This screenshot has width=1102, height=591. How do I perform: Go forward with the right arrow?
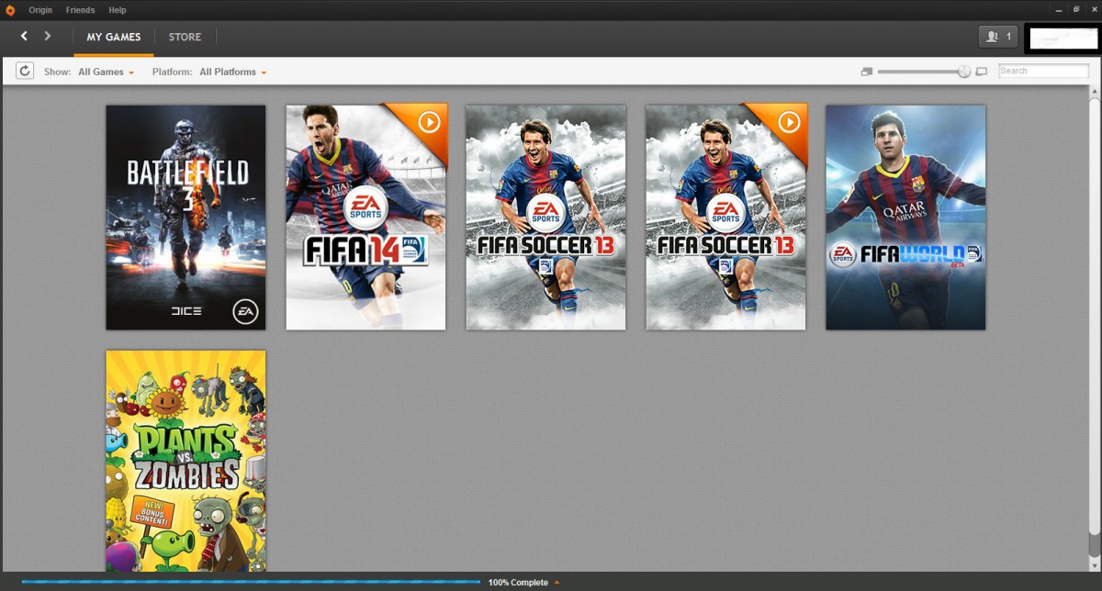click(48, 37)
